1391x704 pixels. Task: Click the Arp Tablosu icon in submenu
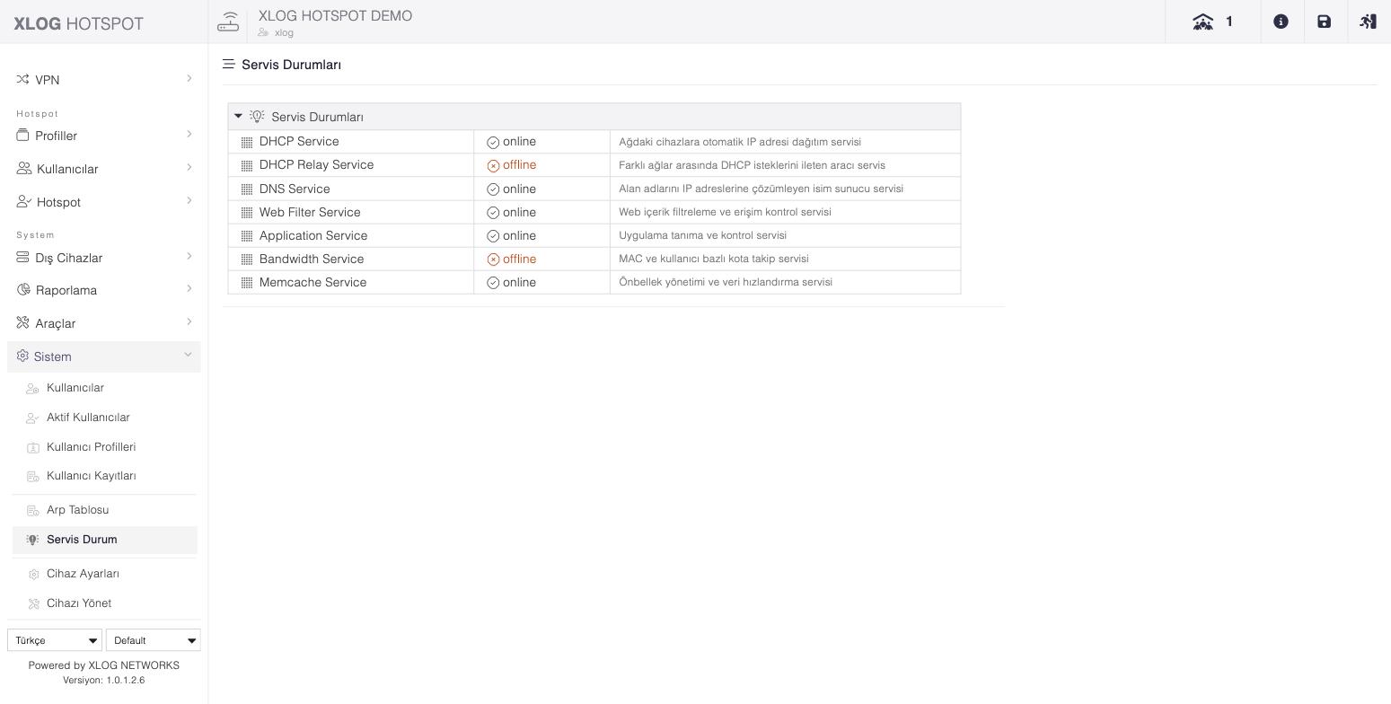pyautogui.click(x=33, y=510)
